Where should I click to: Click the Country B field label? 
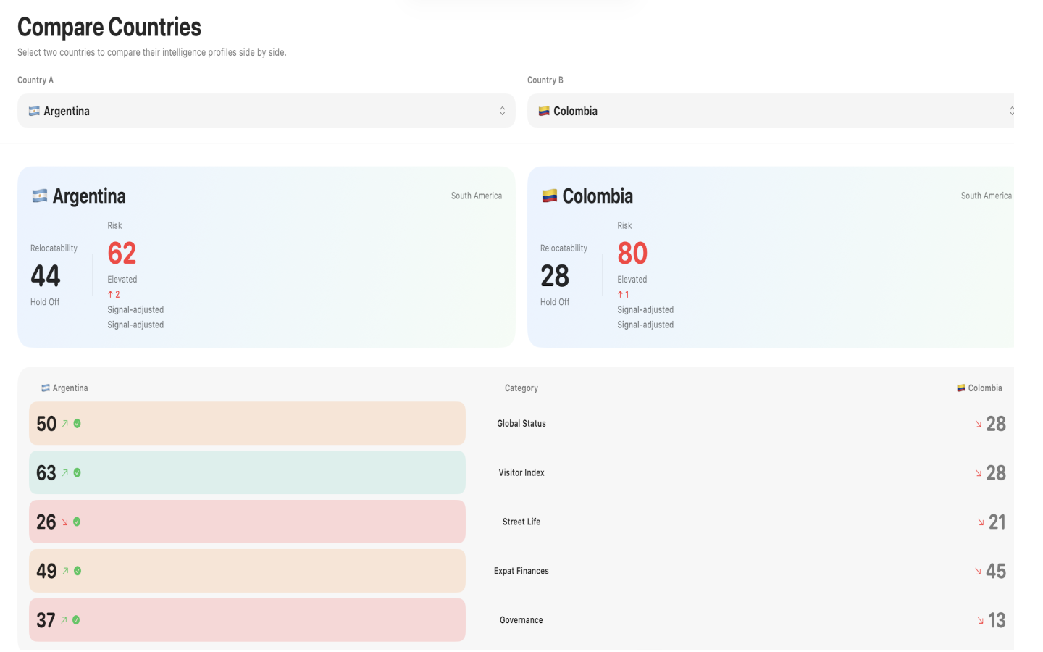click(545, 80)
